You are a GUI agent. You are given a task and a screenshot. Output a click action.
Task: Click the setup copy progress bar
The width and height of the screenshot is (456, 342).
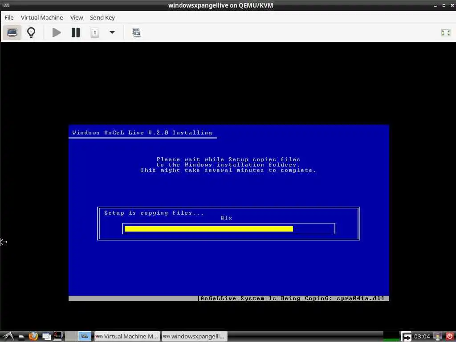pos(228,228)
